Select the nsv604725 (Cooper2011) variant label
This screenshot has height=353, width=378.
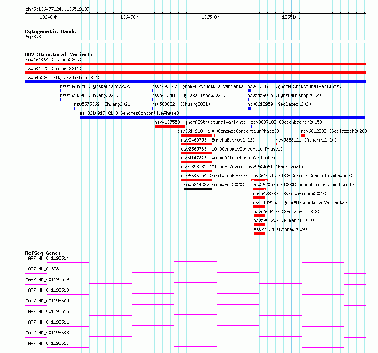[x=54, y=68]
